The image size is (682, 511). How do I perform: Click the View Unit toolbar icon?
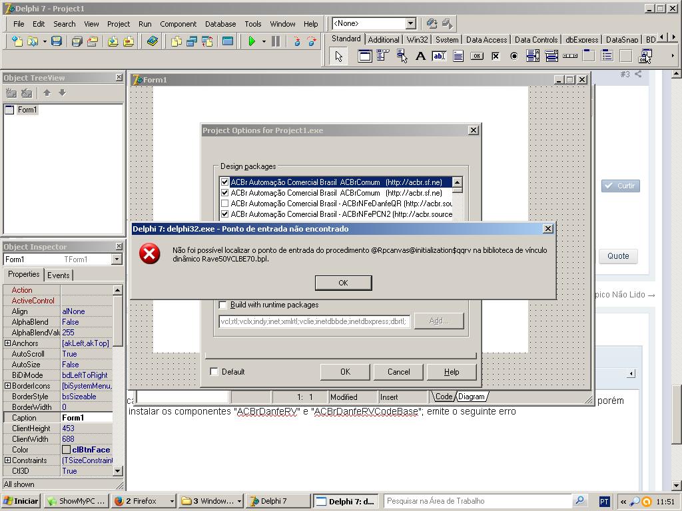(x=176, y=41)
